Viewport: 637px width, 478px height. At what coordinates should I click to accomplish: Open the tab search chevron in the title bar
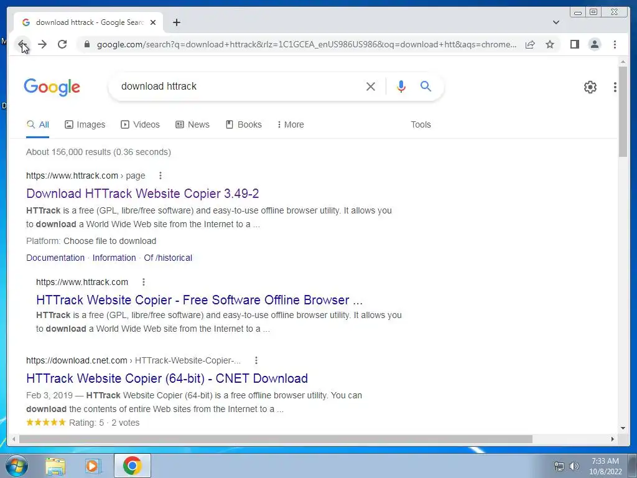click(x=556, y=22)
